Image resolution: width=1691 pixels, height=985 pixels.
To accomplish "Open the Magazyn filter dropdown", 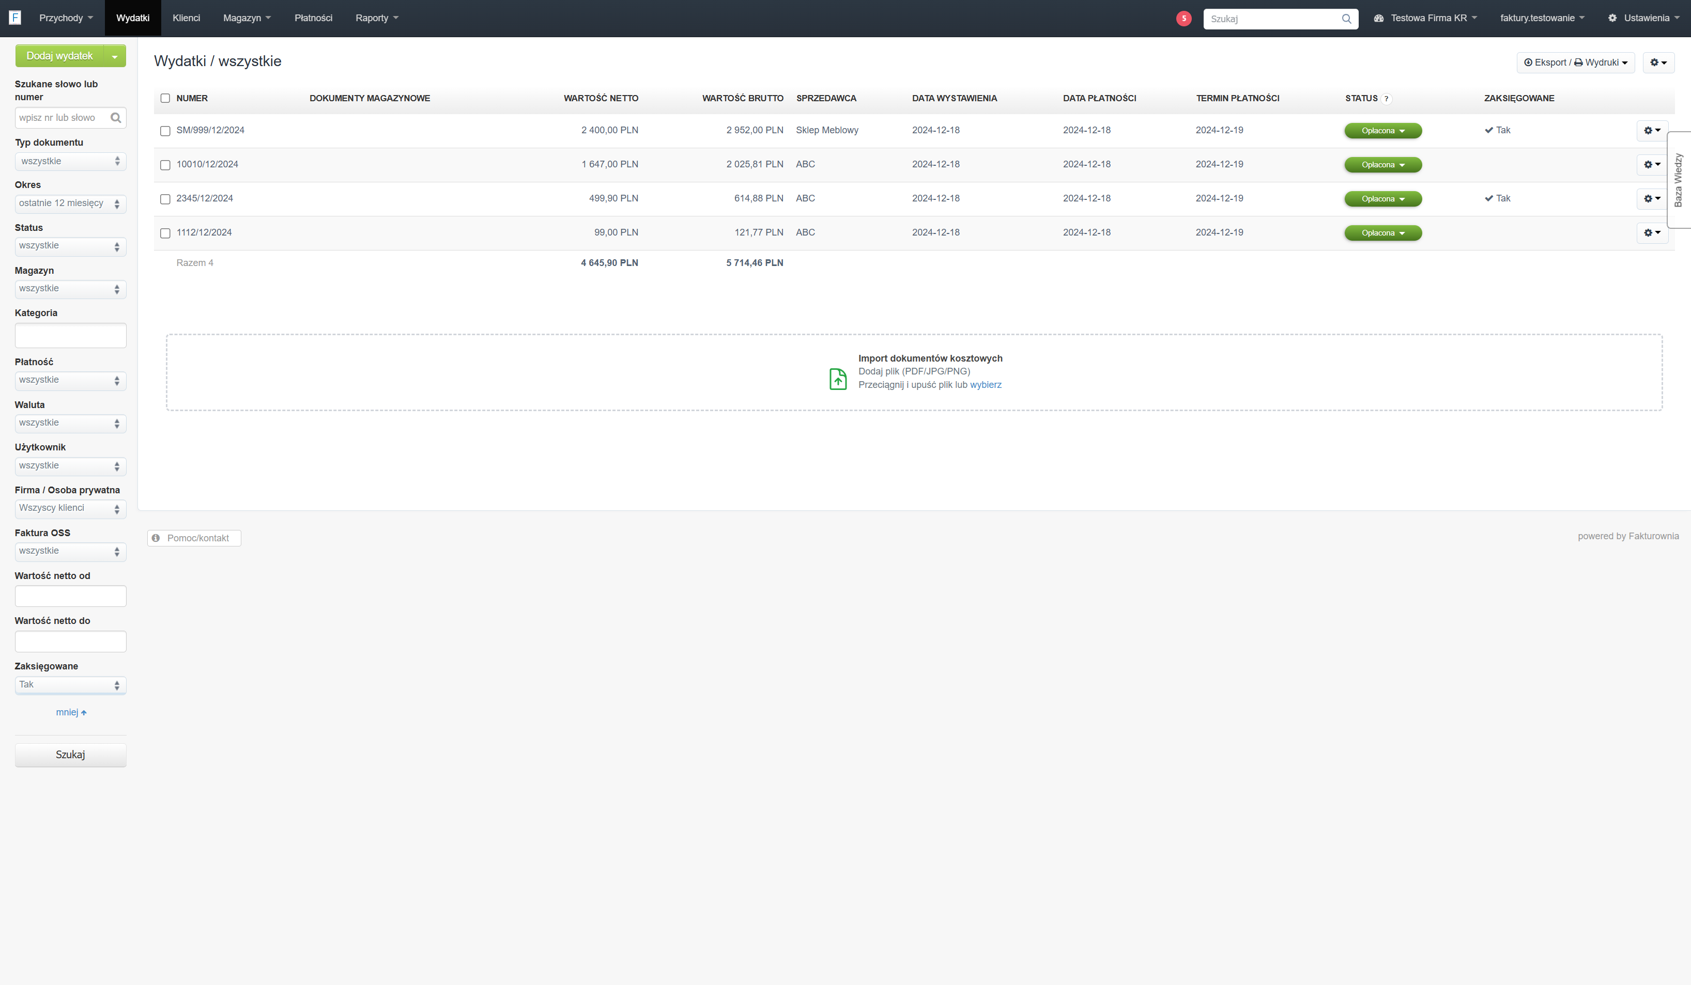I will click(70, 289).
